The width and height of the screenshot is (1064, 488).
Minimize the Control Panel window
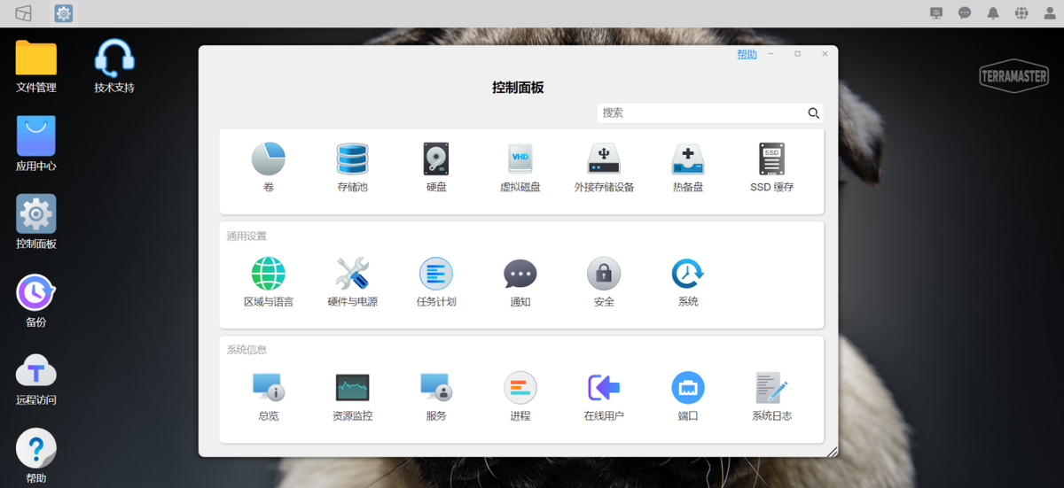(771, 54)
